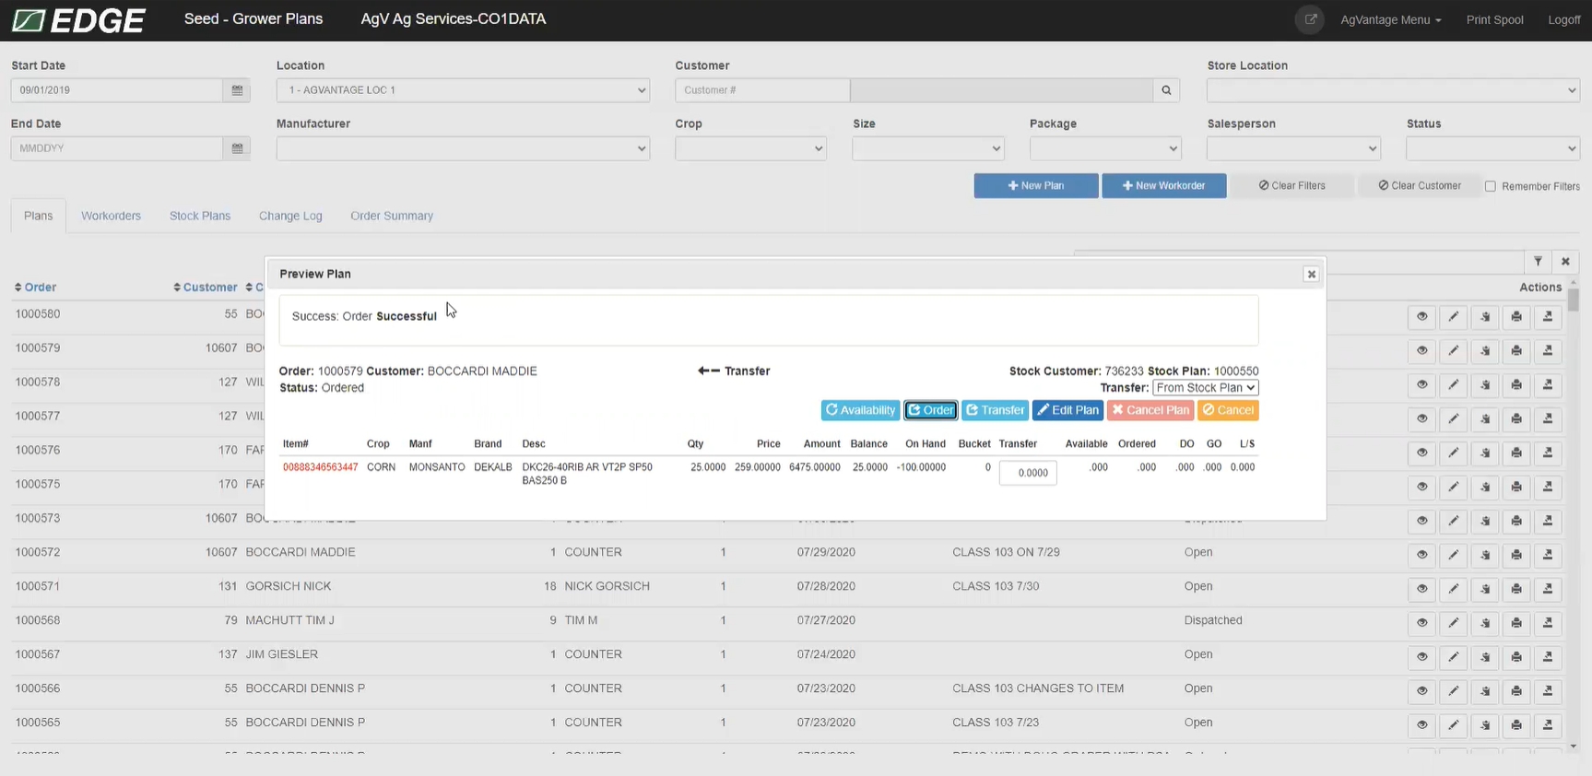The width and height of the screenshot is (1592, 776).
Task: Expand the Salesperson dropdown
Action: (1293, 148)
